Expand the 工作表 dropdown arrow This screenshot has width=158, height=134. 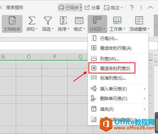[x=124, y=29]
